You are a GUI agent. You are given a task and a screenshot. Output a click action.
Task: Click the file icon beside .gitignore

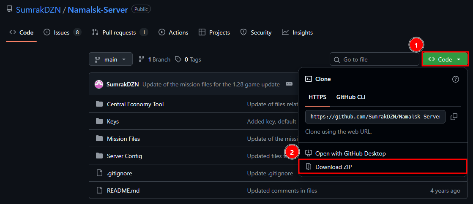click(x=99, y=173)
